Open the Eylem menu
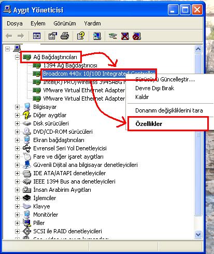Viewport: 214px width, 254px height. coord(38,23)
